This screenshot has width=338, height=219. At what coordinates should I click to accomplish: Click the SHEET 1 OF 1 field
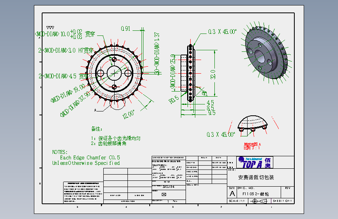coord(282,201)
